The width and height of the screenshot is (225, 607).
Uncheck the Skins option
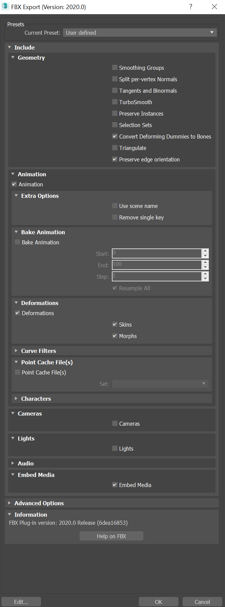click(x=115, y=325)
